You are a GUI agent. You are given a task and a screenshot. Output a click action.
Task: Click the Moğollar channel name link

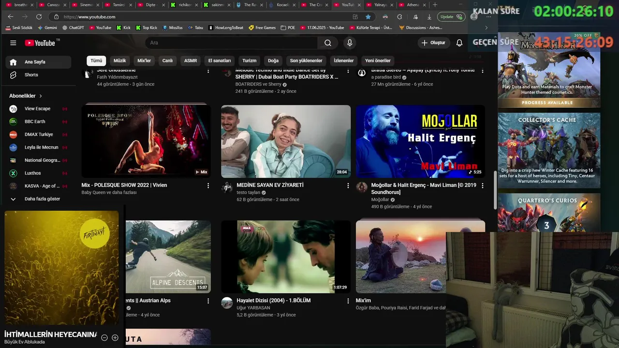(380, 200)
